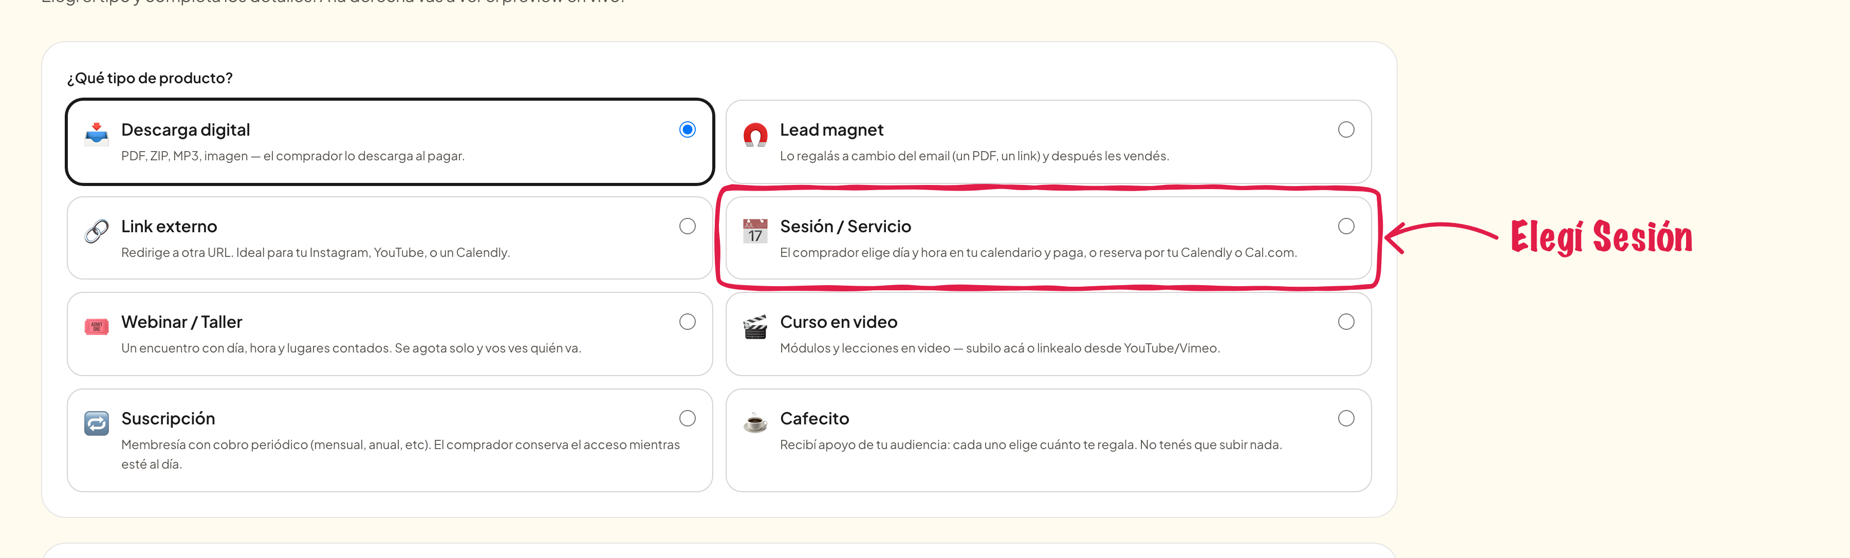Select the Lead magnet radio button
This screenshot has width=1850, height=558.
coord(1346,129)
